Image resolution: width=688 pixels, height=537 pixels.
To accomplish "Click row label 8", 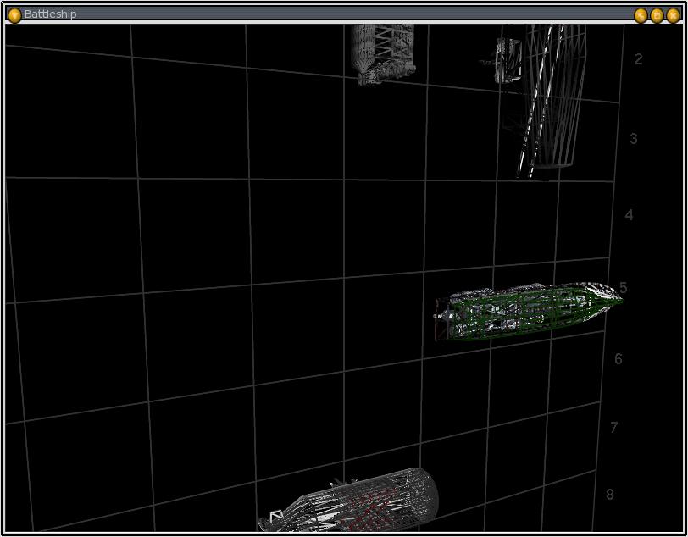I will pyautogui.click(x=610, y=495).
